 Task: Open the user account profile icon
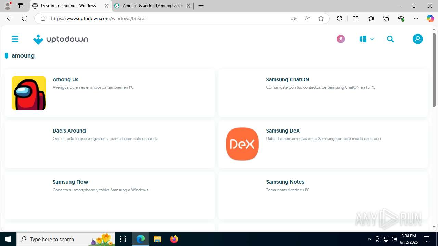pyautogui.click(x=417, y=39)
